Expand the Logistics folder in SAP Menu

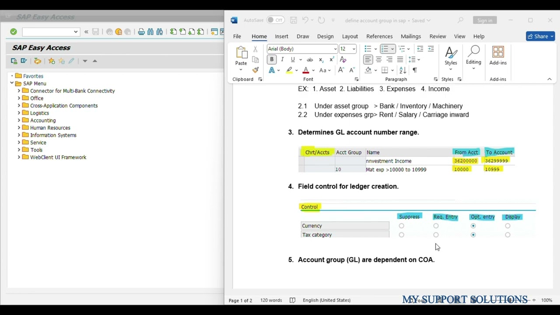coord(19,113)
